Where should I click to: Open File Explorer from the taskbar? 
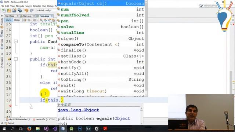pyautogui.click(x=37, y=129)
